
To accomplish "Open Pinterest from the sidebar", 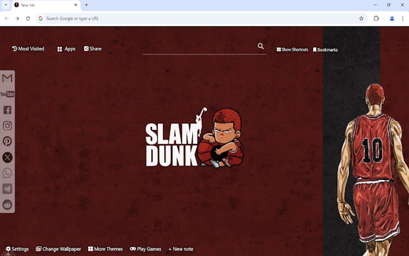I will click(7, 141).
